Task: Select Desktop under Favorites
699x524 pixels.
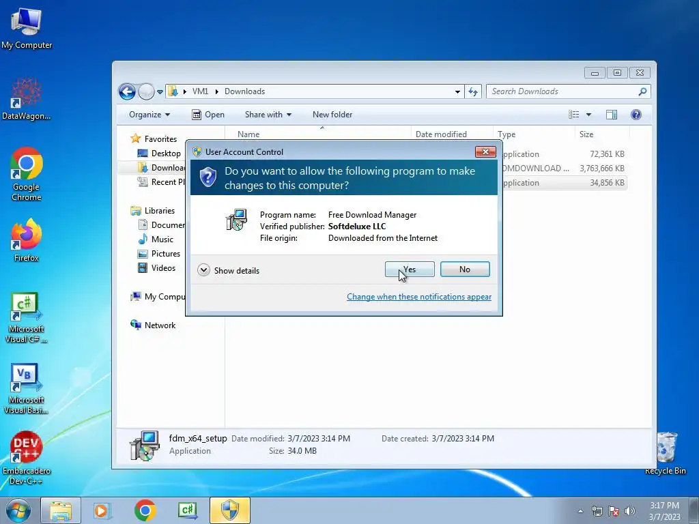Action: point(160,154)
